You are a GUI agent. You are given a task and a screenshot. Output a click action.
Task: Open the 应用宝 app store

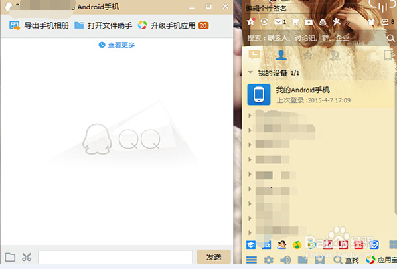tap(381, 260)
